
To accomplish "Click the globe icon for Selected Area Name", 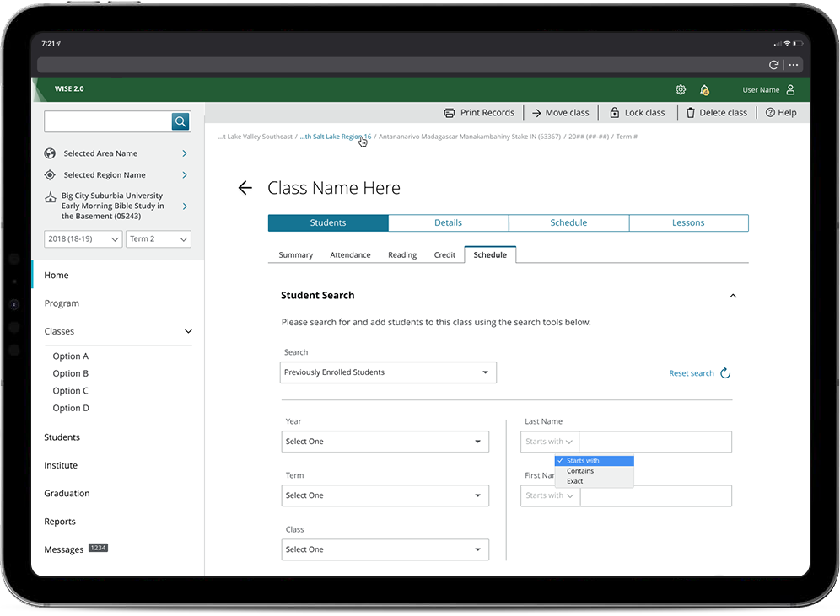I will click(x=50, y=153).
